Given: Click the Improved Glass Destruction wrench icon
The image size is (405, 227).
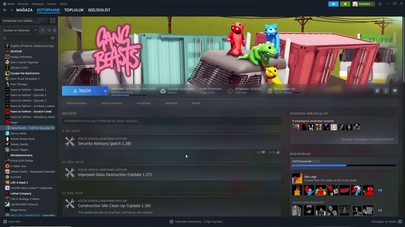Looking at the screenshot, I should pyautogui.click(x=70, y=172).
